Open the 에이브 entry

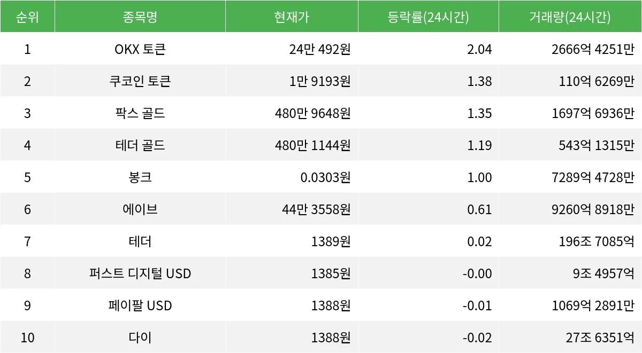point(140,209)
